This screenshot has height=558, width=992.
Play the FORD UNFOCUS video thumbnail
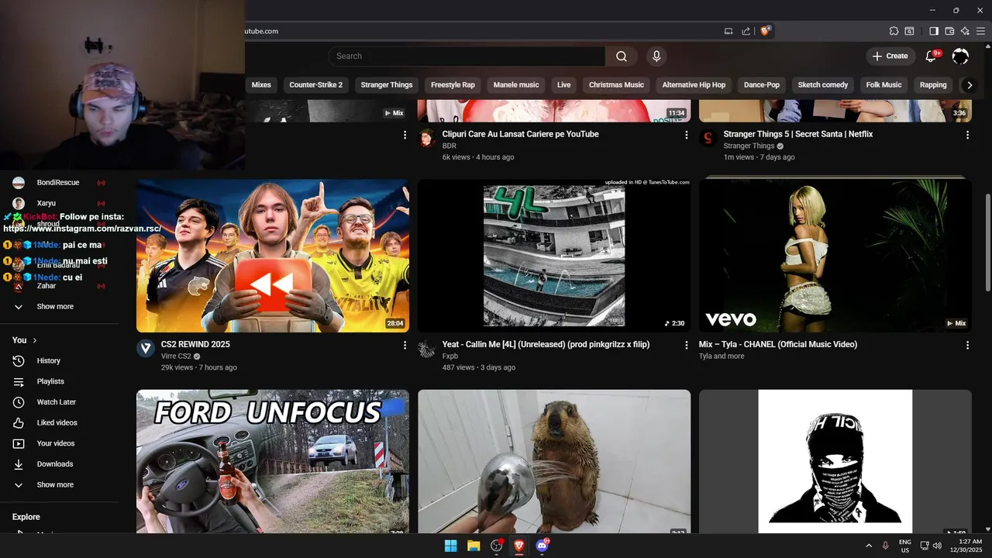pos(273,461)
